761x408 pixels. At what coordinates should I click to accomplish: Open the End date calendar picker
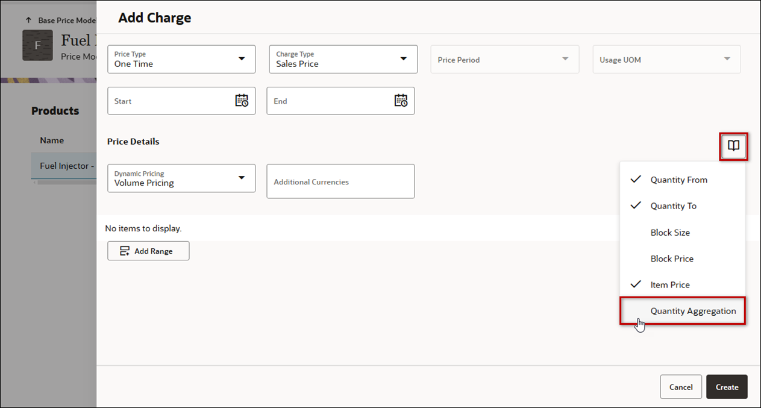(x=401, y=101)
